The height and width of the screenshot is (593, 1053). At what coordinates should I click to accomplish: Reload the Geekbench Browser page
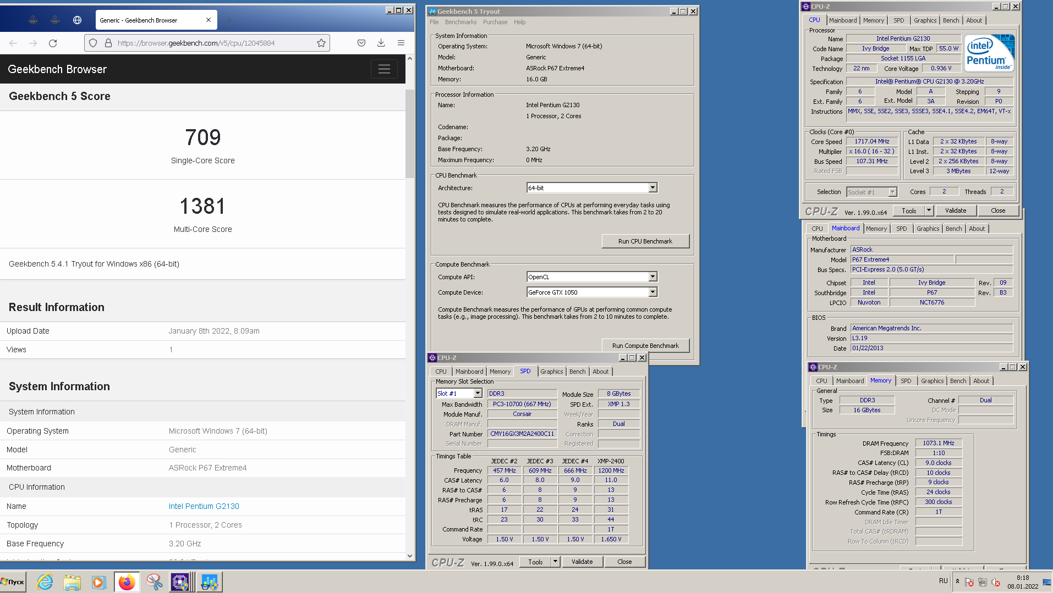tap(53, 43)
